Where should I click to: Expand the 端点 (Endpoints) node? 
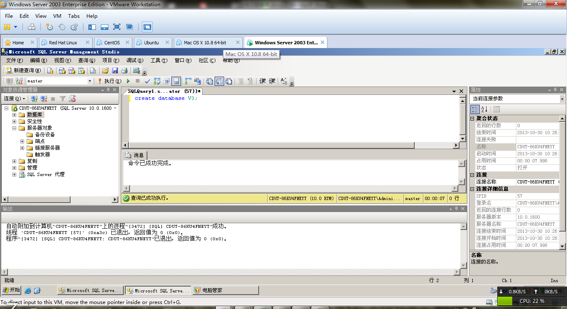pyautogui.click(x=22, y=141)
